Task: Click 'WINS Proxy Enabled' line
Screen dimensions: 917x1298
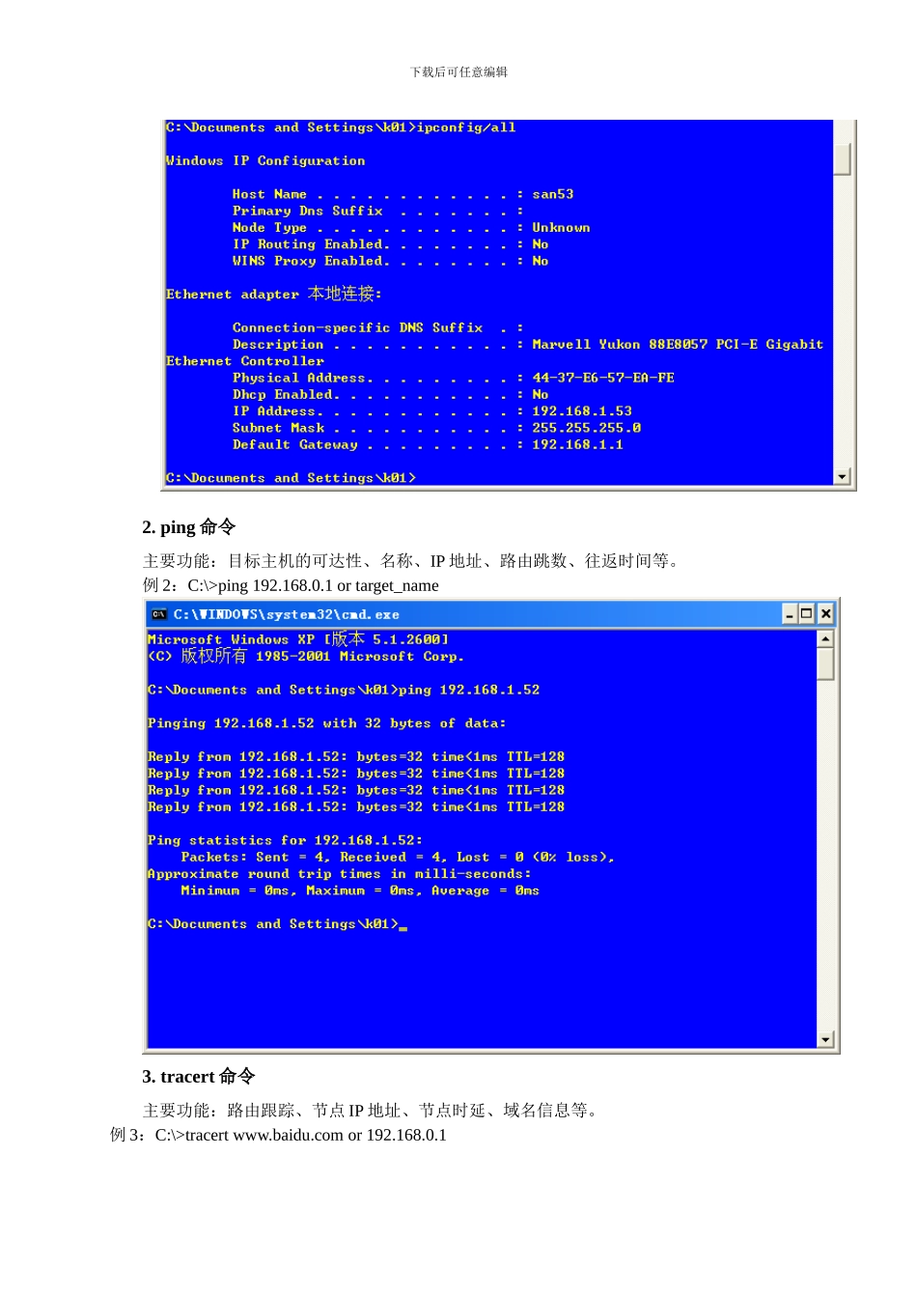Action: 390,262
